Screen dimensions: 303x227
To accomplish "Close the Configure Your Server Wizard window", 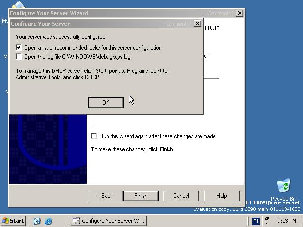I will 240,13.
